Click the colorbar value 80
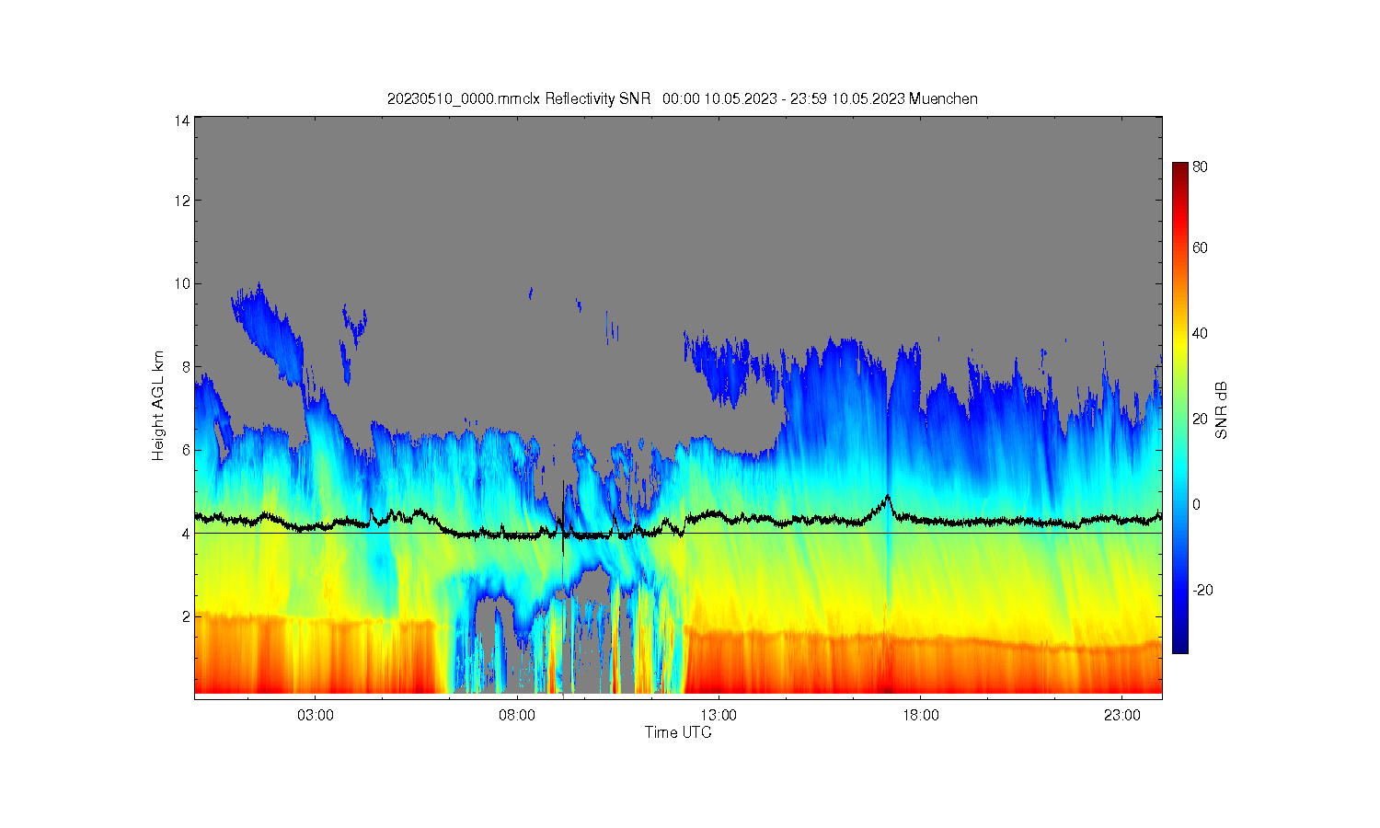The width and height of the screenshot is (1380, 828). pos(1201,167)
